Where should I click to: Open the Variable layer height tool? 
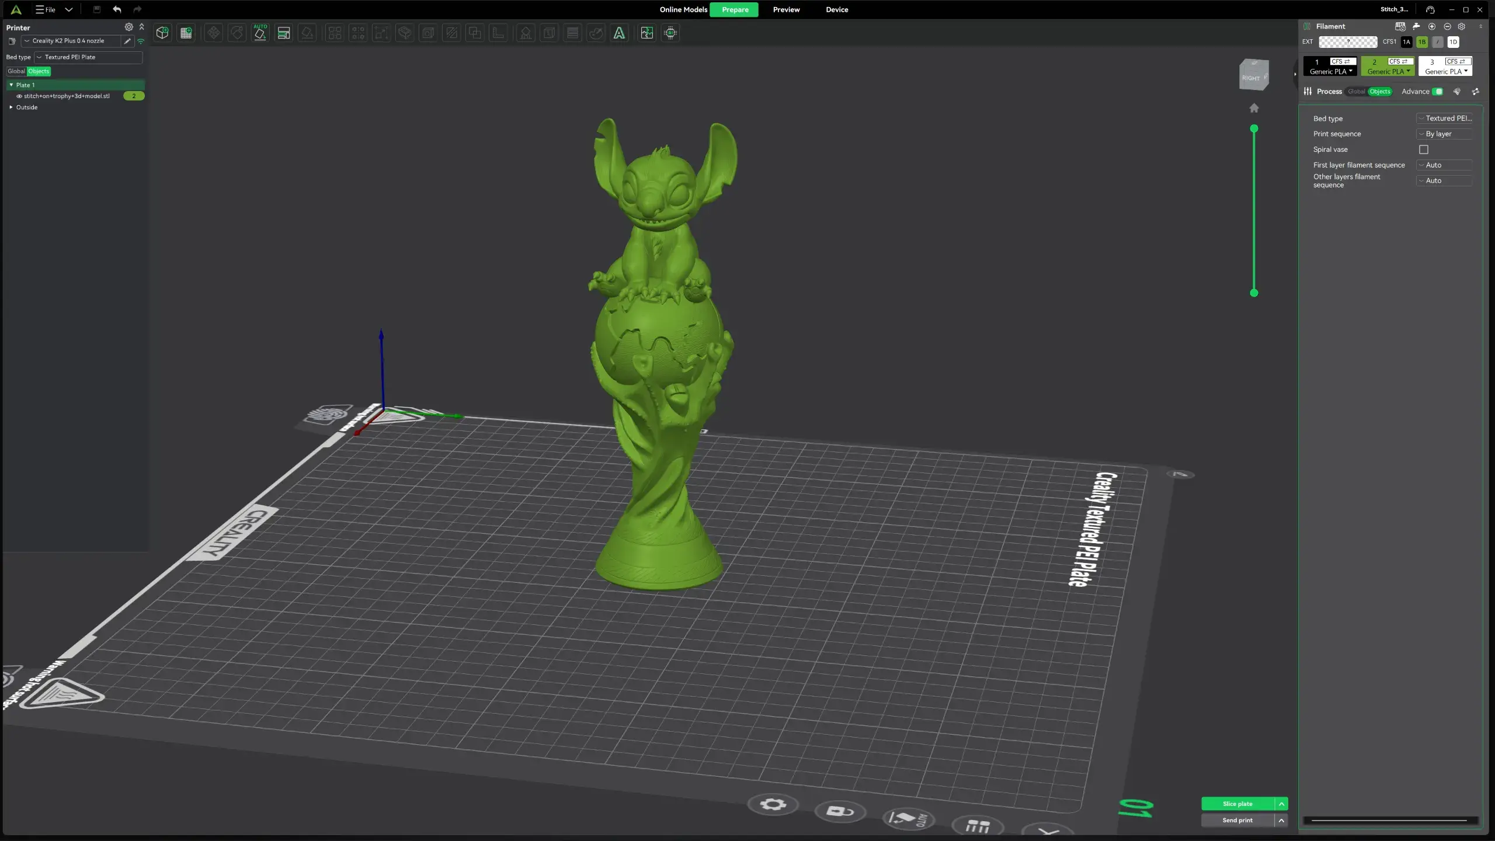(572, 33)
